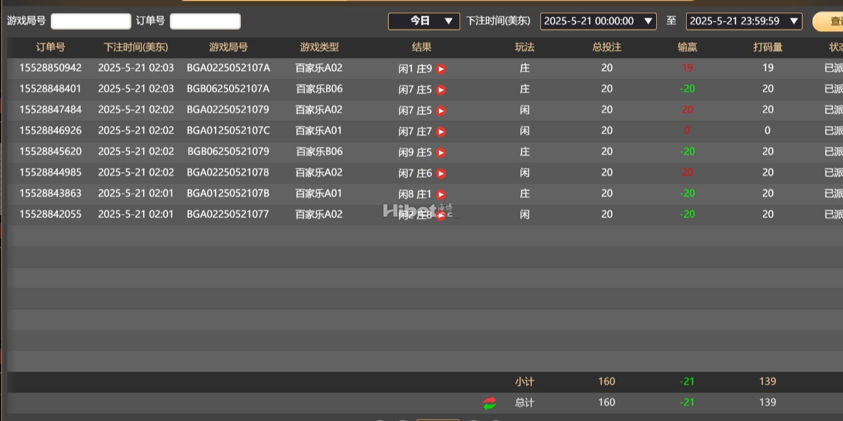
Task: Play replay for order 15528844985
Action: coord(441,173)
